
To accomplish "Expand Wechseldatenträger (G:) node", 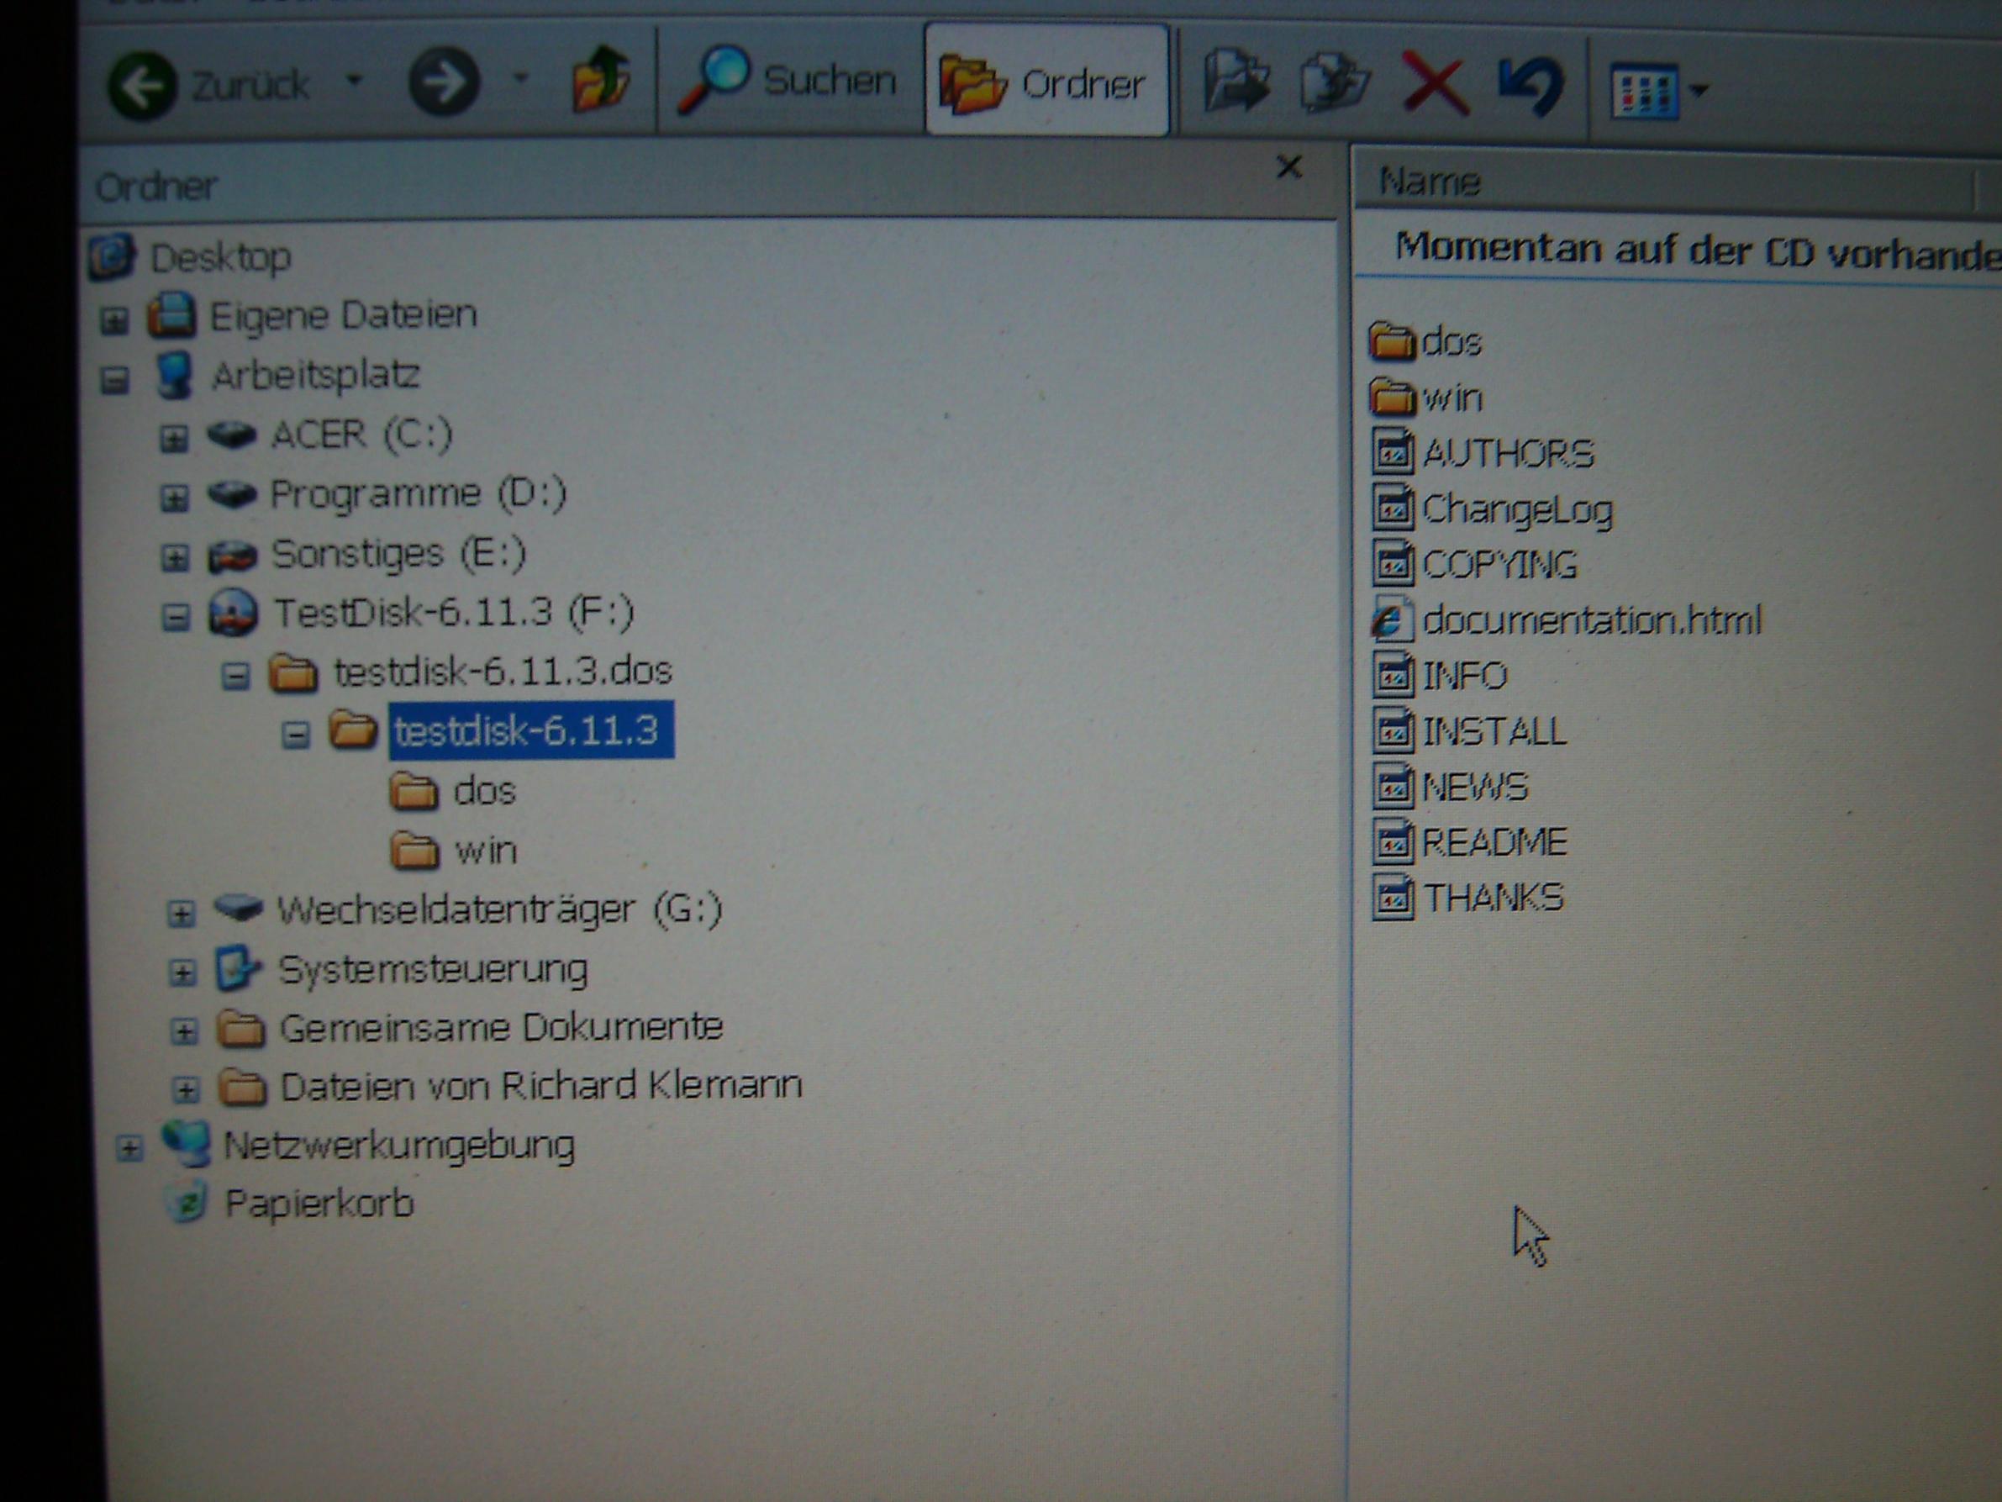I will (x=181, y=914).
